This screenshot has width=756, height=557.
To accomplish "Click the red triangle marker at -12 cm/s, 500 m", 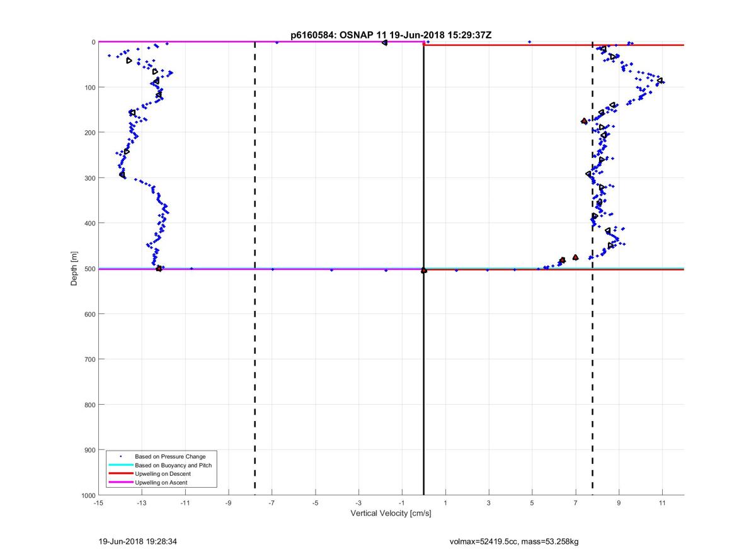I will 159,268.
